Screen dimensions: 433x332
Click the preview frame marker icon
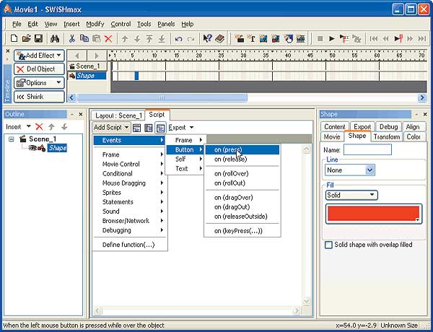398,39
